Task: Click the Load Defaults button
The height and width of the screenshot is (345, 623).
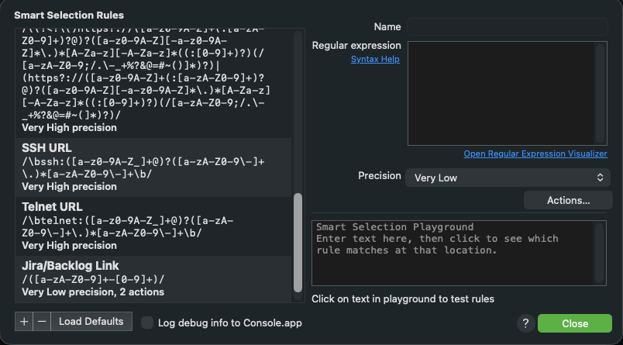Action: pyautogui.click(x=91, y=322)
